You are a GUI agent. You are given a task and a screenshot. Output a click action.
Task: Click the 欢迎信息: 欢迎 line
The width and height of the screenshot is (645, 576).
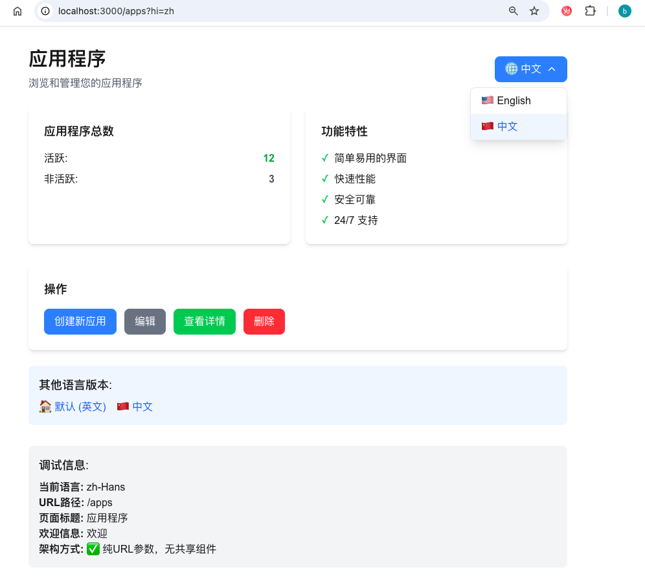click(73, 534)
